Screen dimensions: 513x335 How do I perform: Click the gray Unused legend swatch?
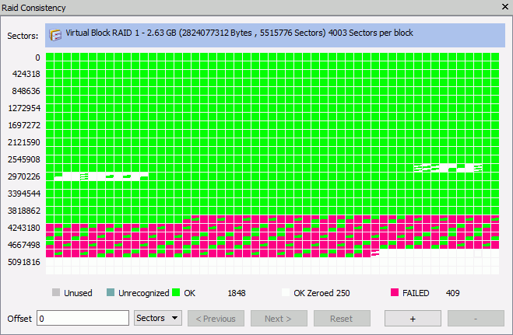click(56, 293)
